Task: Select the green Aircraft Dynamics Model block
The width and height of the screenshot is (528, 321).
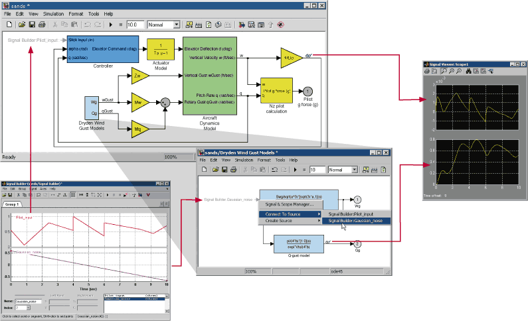Action: click(209, 76)
